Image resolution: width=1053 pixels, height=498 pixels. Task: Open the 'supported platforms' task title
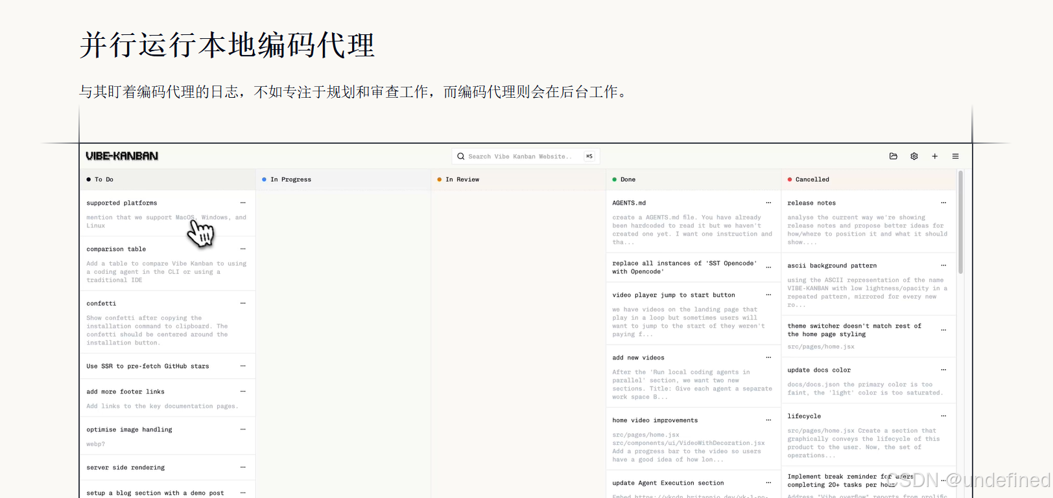pyautogui.click(x=122, y=203)
